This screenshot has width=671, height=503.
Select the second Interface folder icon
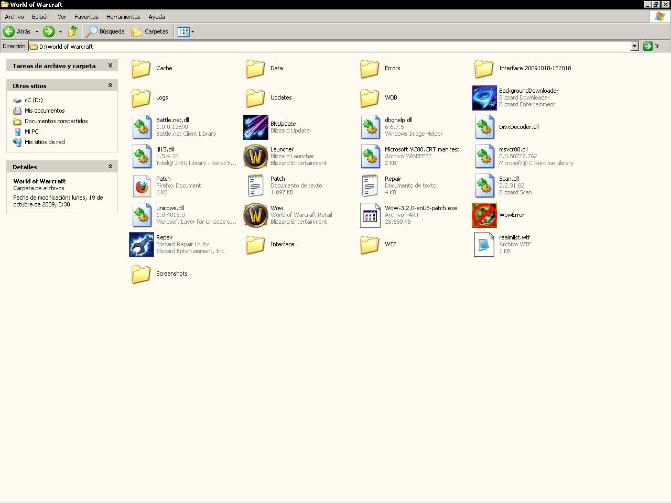pos(255,245)
